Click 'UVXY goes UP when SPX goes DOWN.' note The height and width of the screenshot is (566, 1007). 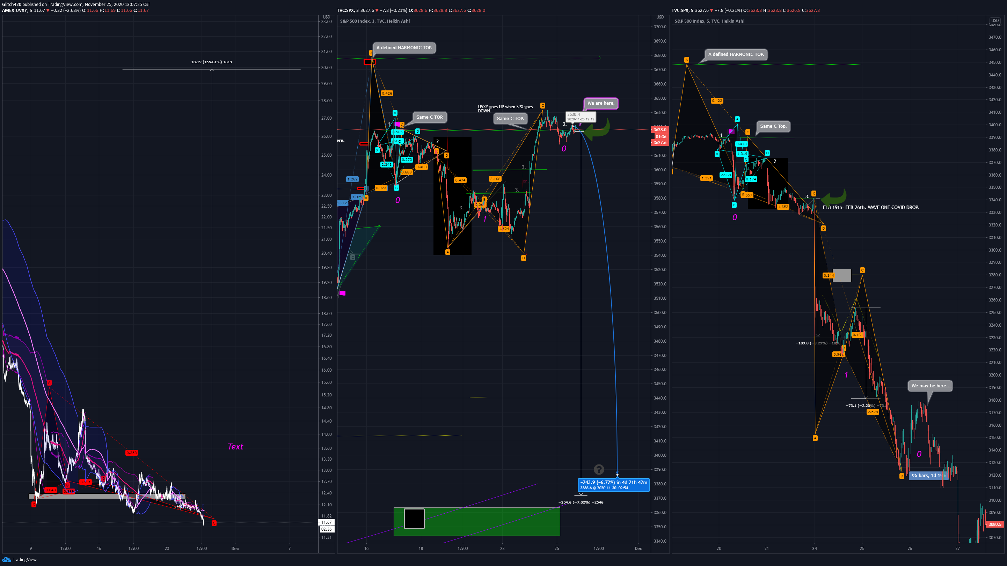pos(505,109)
